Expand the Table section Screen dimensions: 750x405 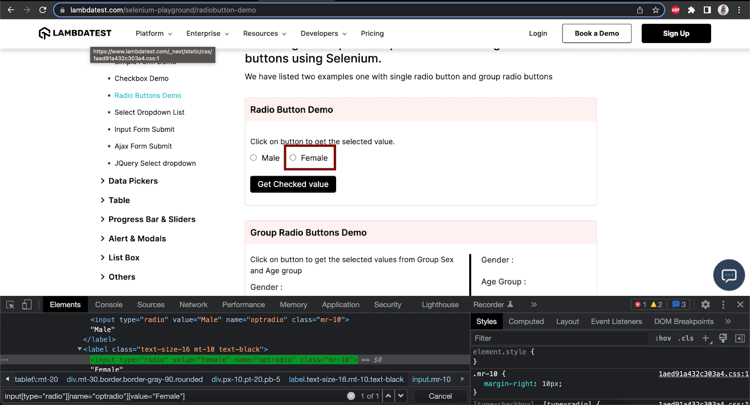pos(115,200)
